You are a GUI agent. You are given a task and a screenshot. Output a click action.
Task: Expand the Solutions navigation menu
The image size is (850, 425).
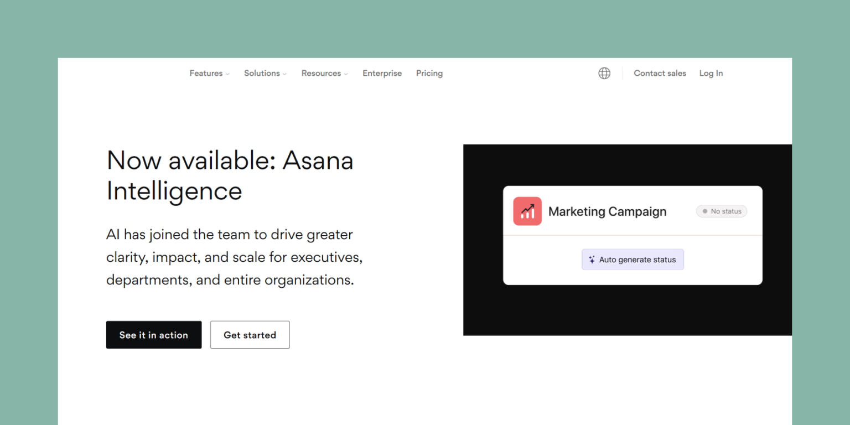tap(284, 73)
